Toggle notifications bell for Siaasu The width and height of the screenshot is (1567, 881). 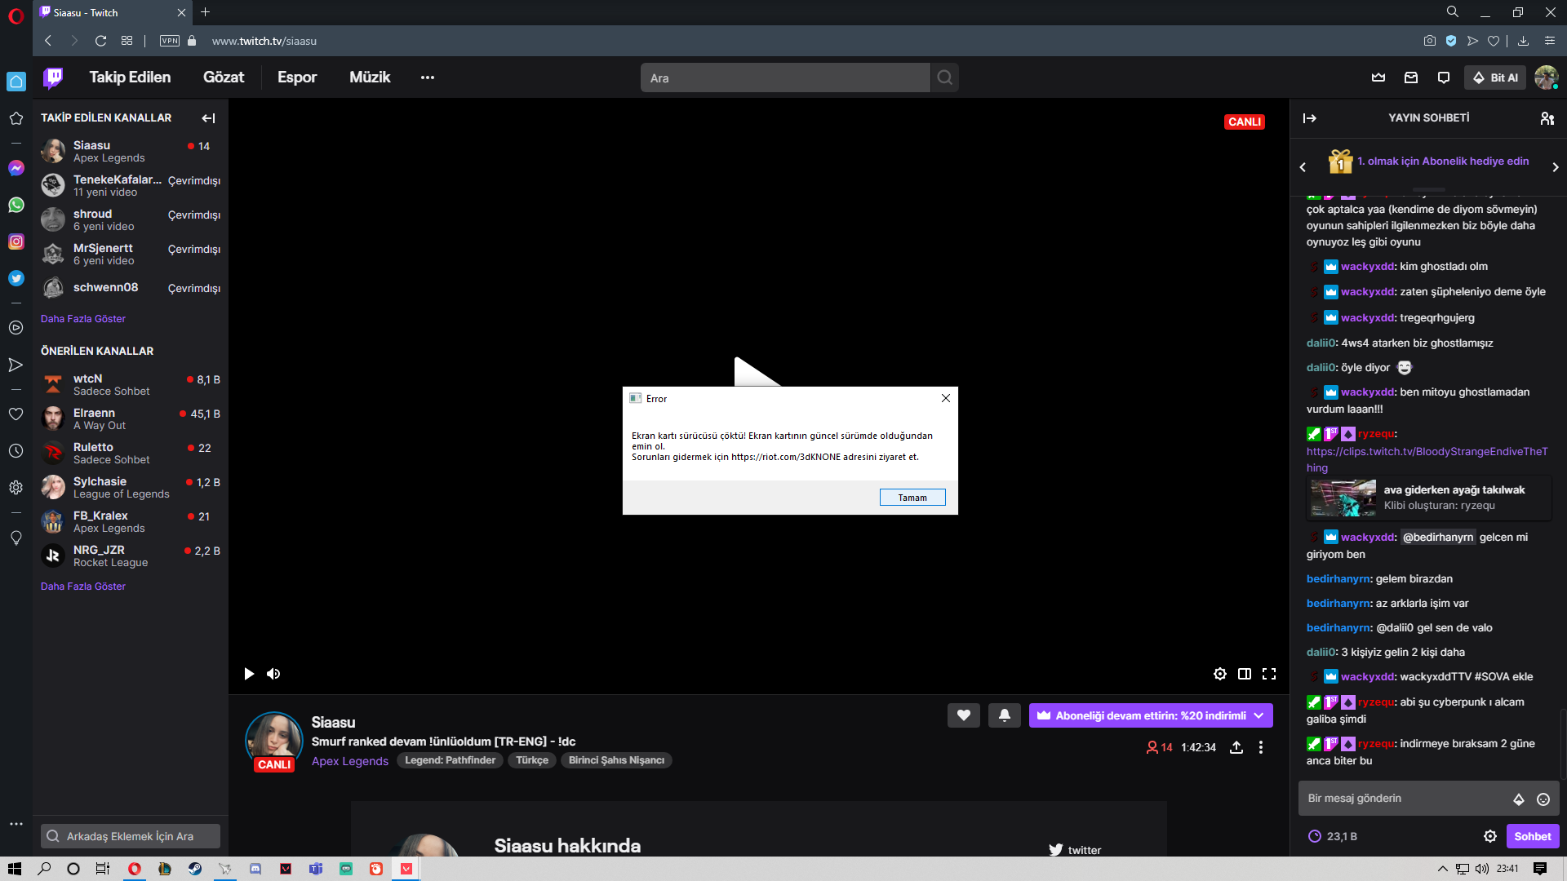point(1004,715)
